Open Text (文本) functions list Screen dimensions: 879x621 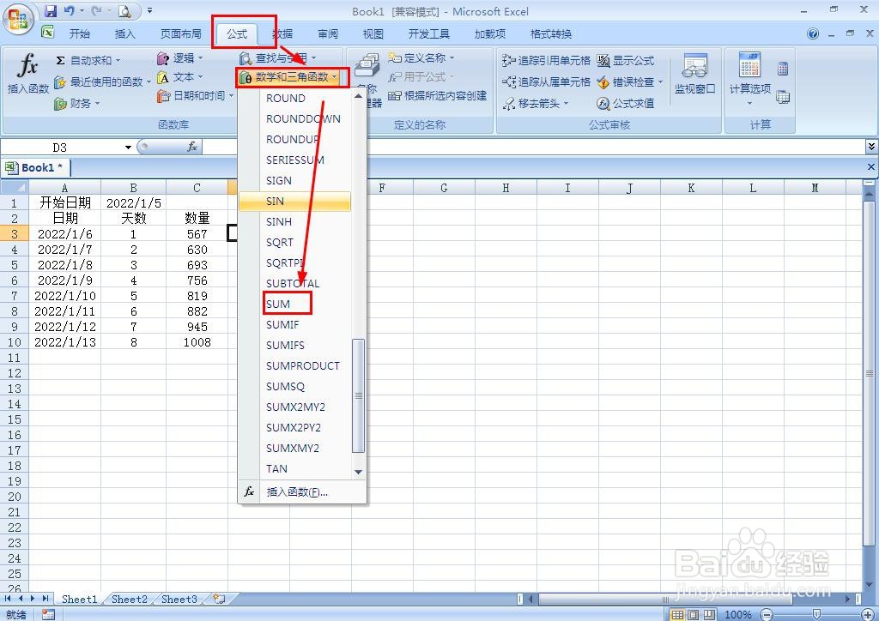[x=179, y=76]
